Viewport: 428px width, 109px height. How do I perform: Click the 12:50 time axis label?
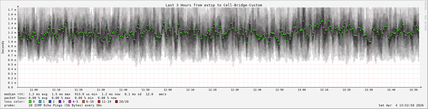(279, 90)
